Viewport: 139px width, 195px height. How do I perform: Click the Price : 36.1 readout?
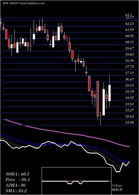click(x=18, y=180)
